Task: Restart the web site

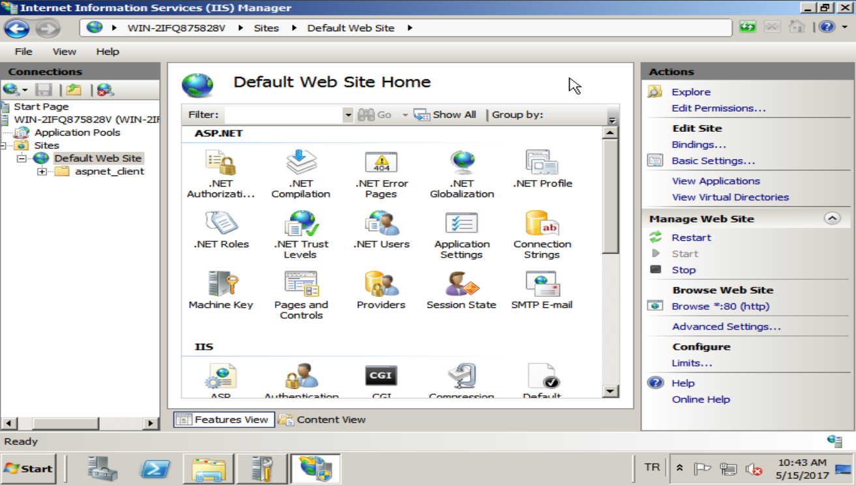Action: click(691, 237)
